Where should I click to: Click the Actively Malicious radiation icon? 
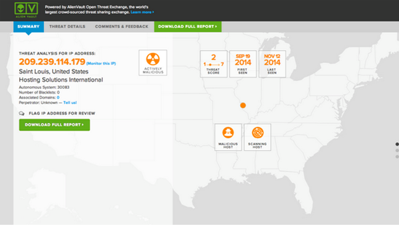click(x=153, y=59)
